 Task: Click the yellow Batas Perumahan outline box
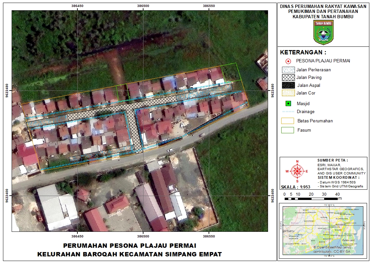288,121
